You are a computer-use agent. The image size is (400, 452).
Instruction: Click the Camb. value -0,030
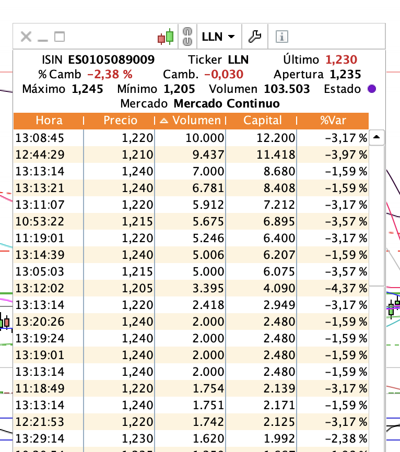224,75
